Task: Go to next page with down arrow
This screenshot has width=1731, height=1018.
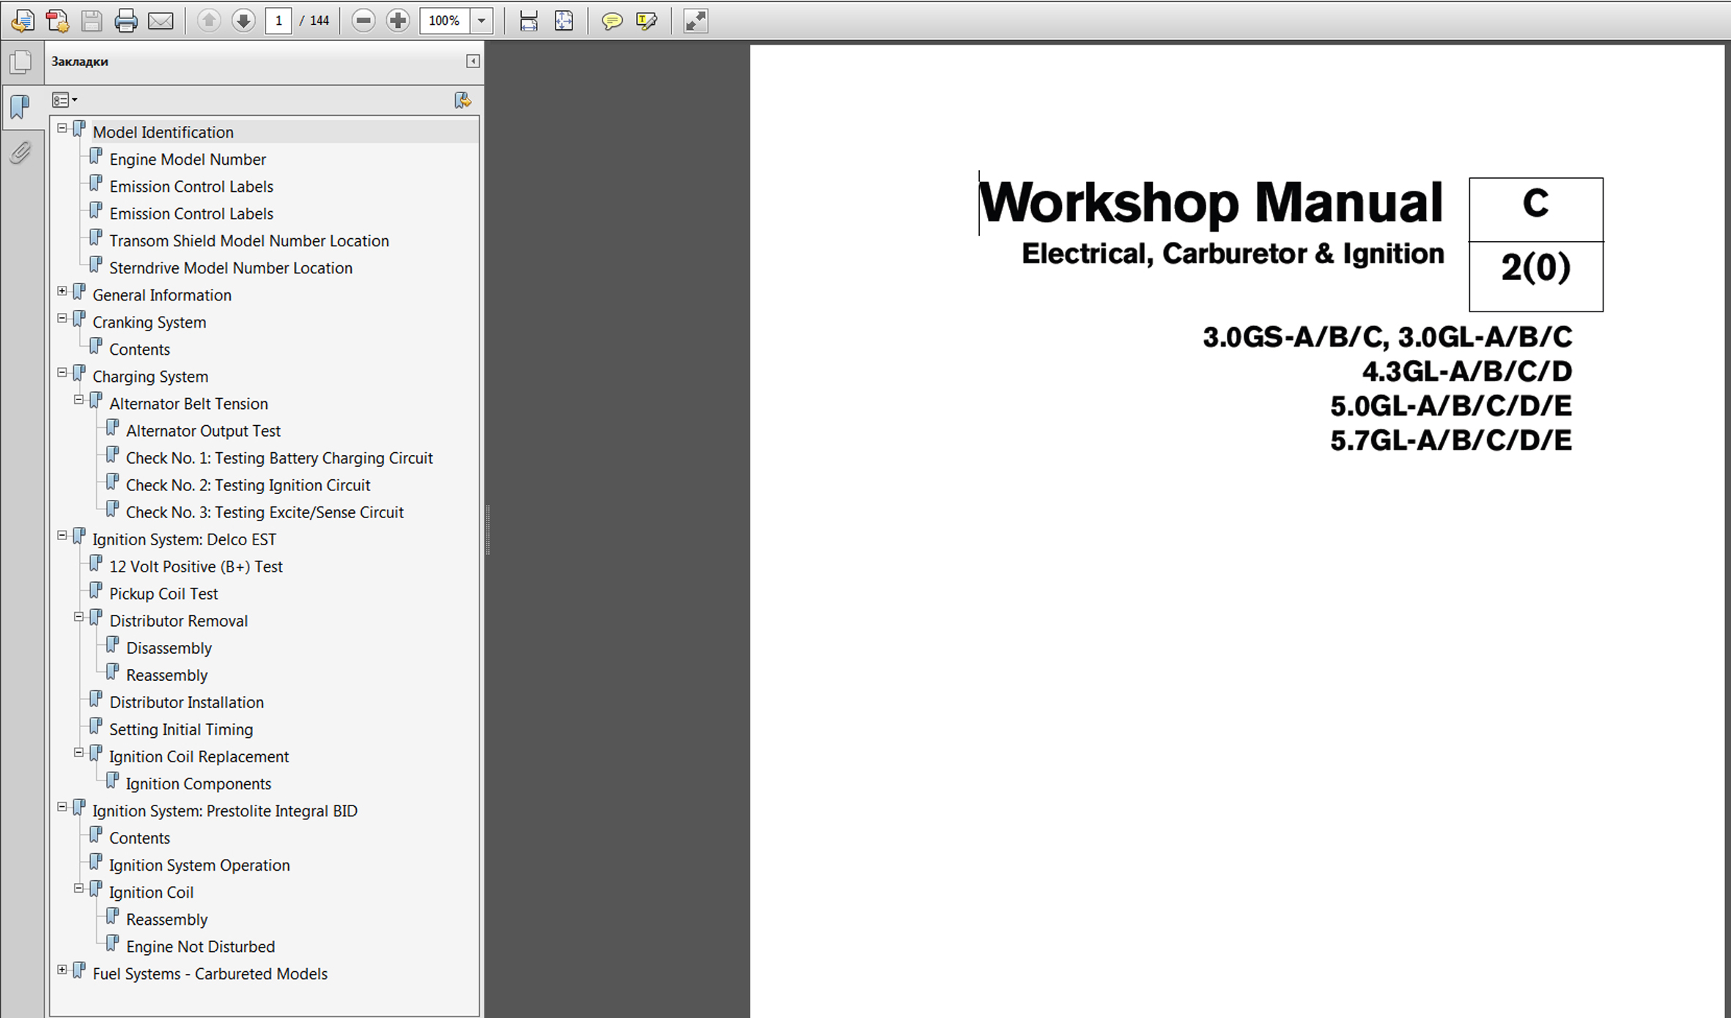Action: point(243,21)
